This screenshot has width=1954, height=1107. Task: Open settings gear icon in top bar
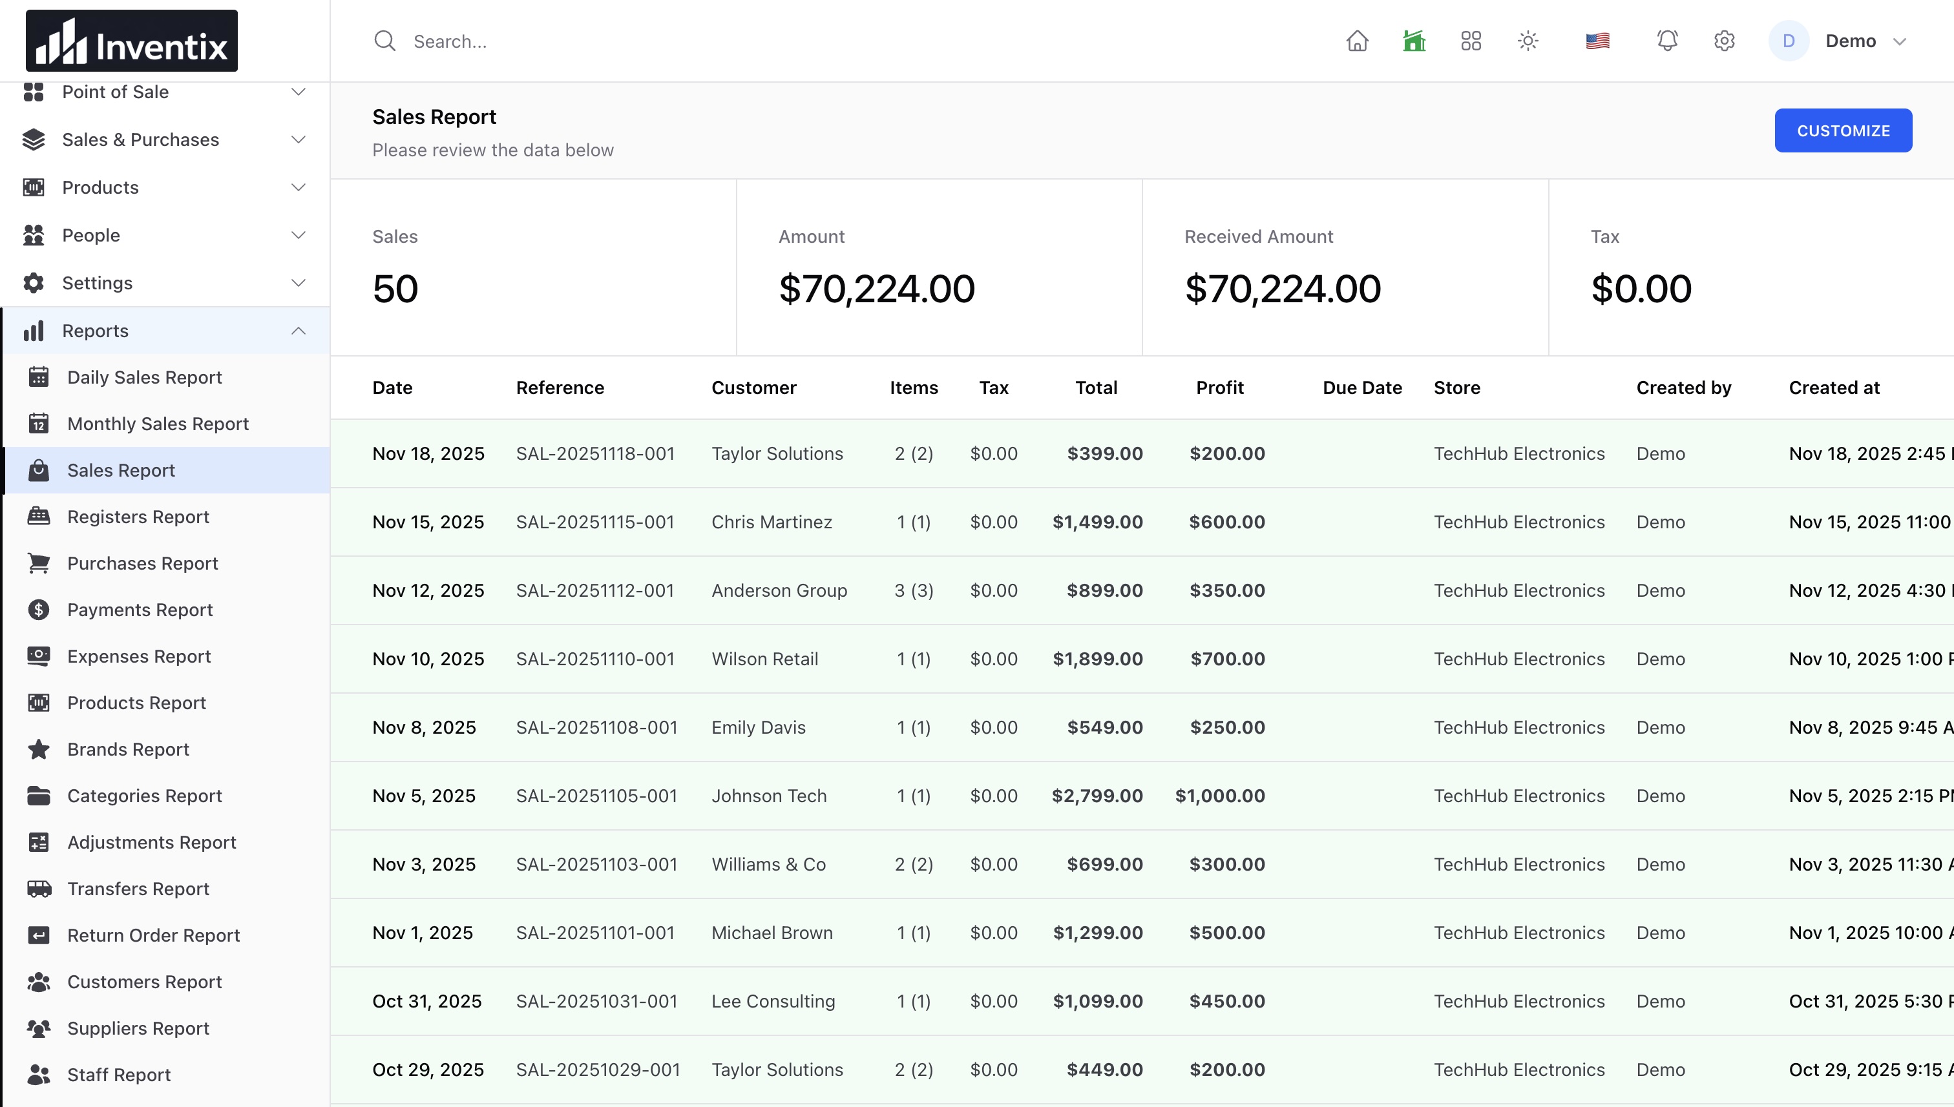1725,41
